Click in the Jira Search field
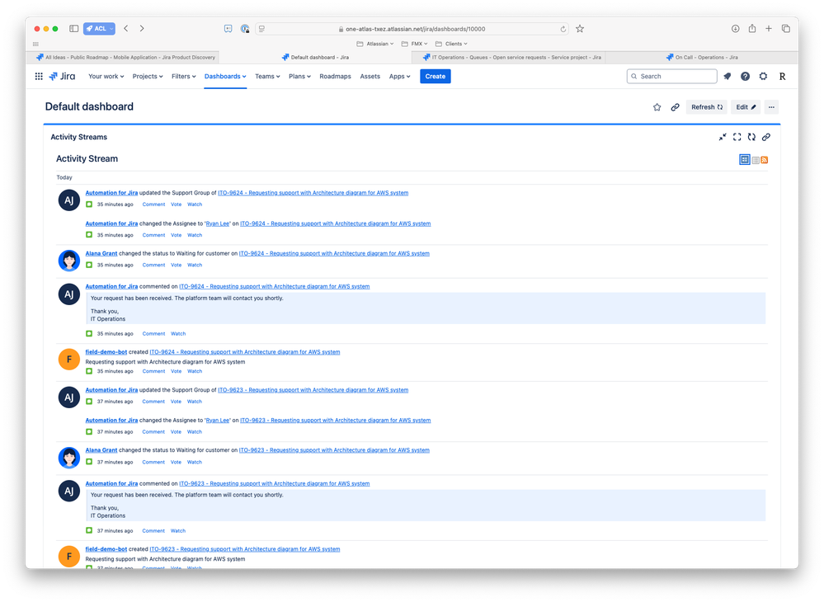This screenshot has height=602, width=824. (671, 76)
